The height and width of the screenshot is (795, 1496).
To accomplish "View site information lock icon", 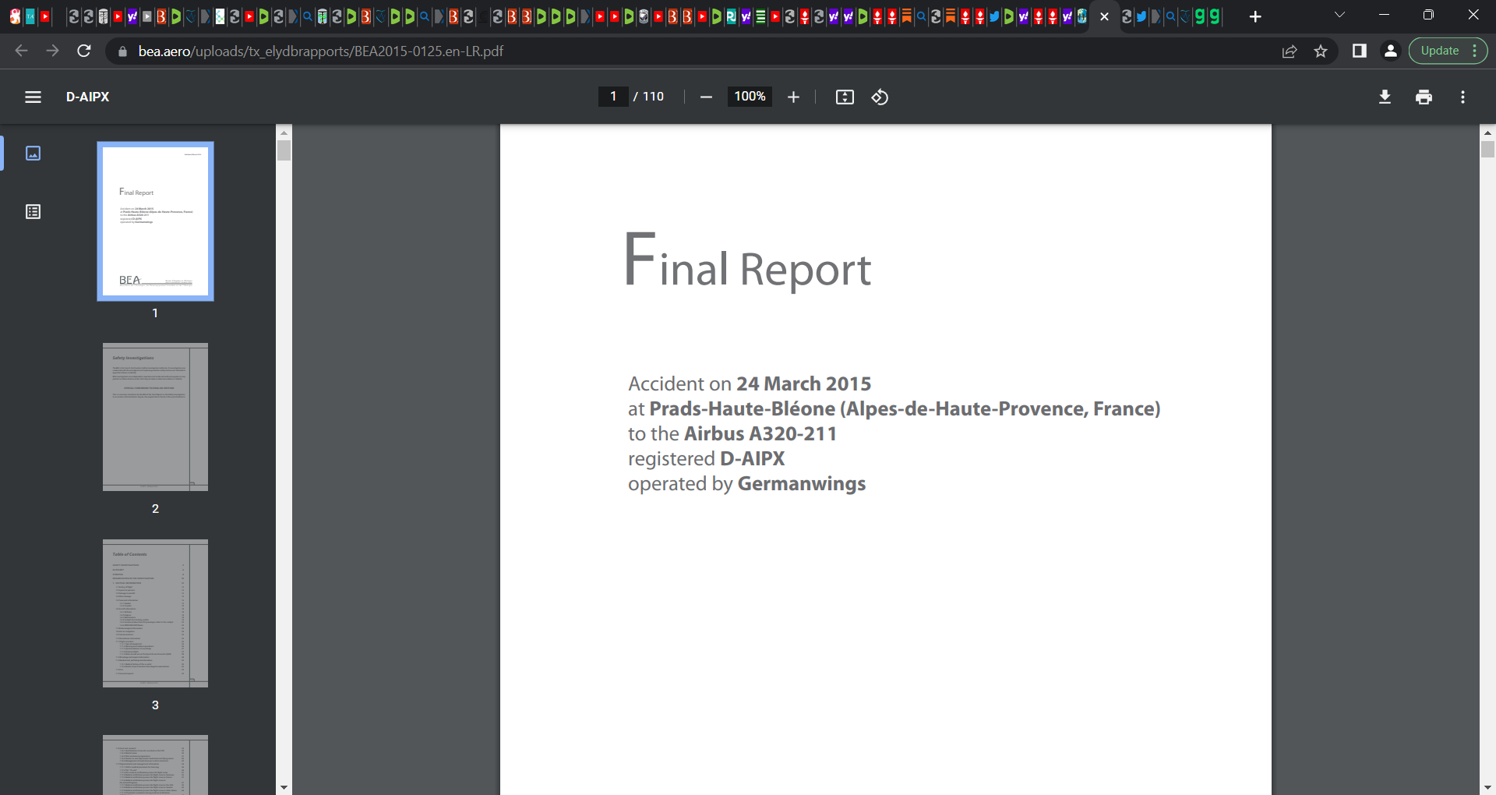I will coord(122,51).
